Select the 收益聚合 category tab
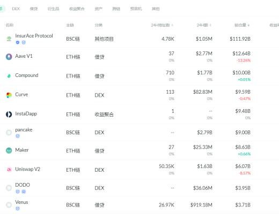 (77, 9)
